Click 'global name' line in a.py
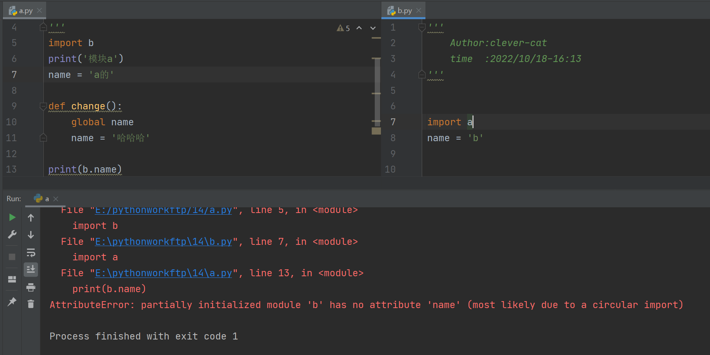This screenshot has width=710, height=355. 102,122
